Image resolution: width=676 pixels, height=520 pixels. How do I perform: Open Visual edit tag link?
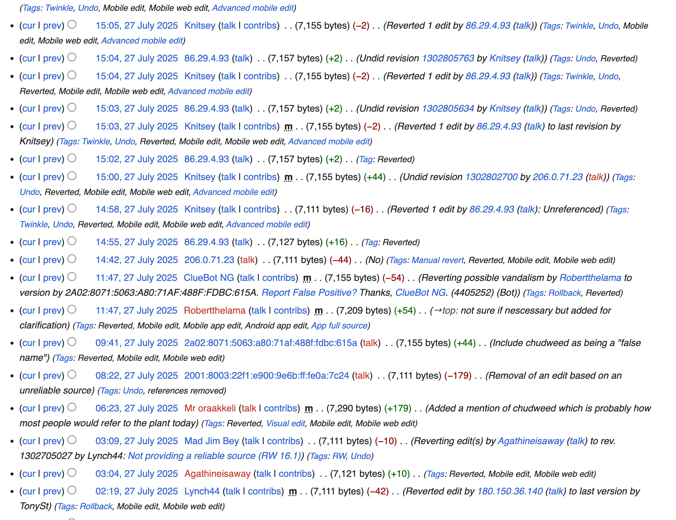[x=285, y=423]
